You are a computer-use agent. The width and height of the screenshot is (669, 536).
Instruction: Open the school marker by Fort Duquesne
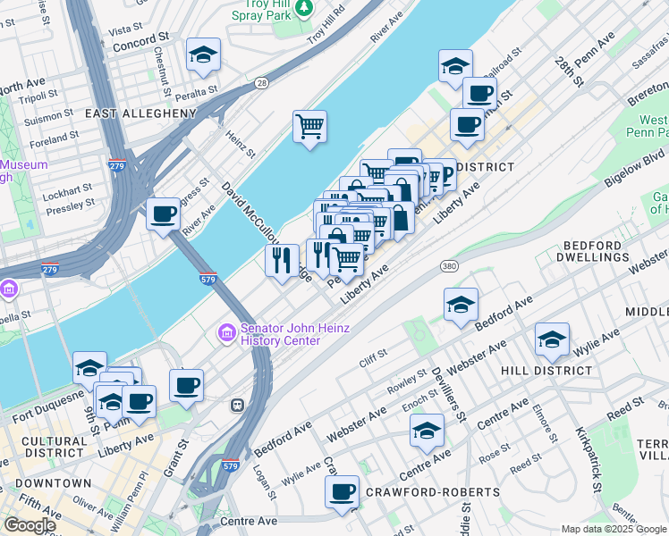click(x=89, y=370)
